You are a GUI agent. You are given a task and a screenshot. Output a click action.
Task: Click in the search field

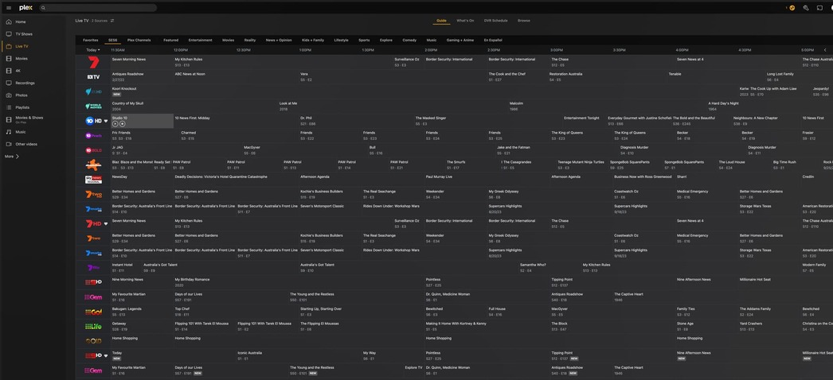98,8
